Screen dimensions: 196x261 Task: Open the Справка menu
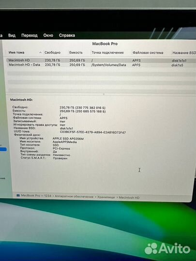[x=67, y=35]
